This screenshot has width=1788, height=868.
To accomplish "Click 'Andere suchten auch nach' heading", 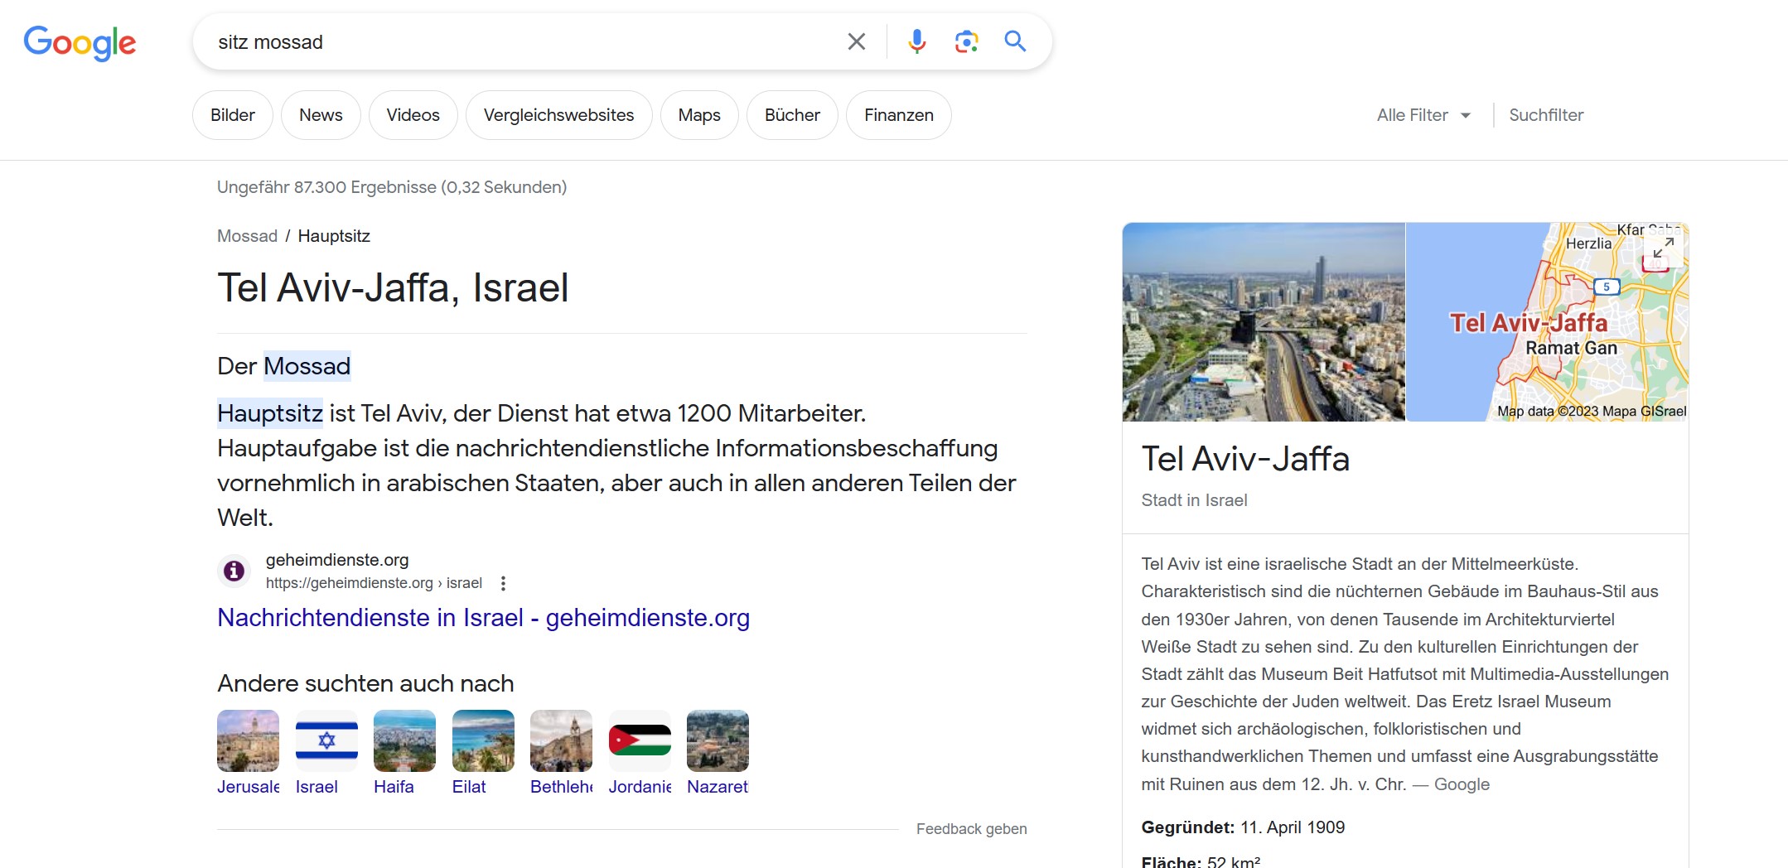I will click(x=365, y=683).
